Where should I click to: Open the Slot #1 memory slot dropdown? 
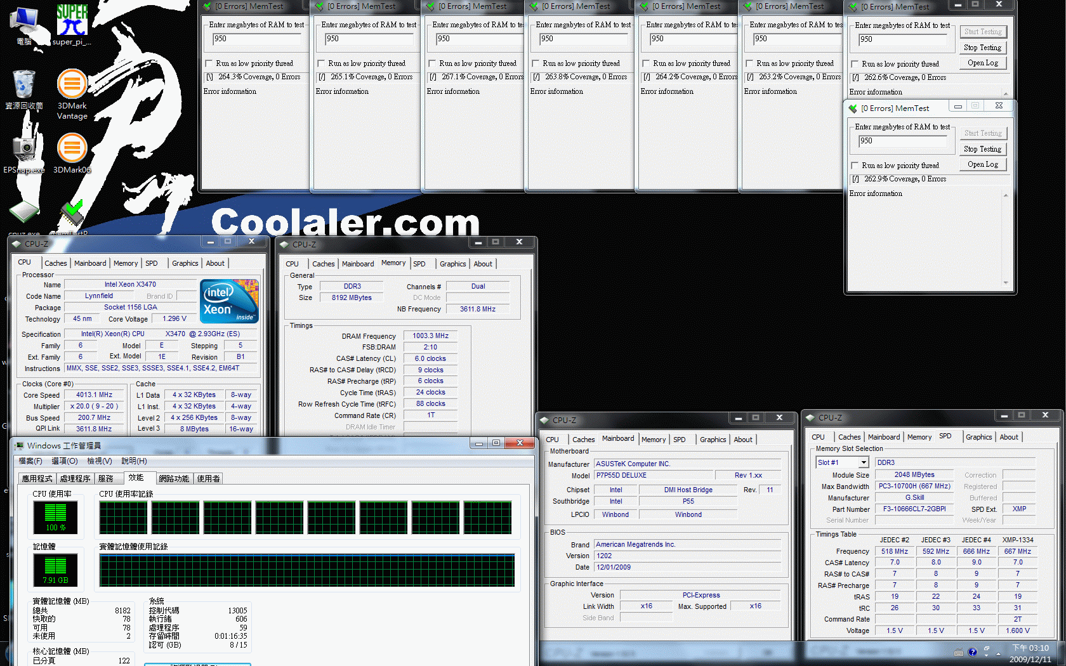tap(864, 462)
